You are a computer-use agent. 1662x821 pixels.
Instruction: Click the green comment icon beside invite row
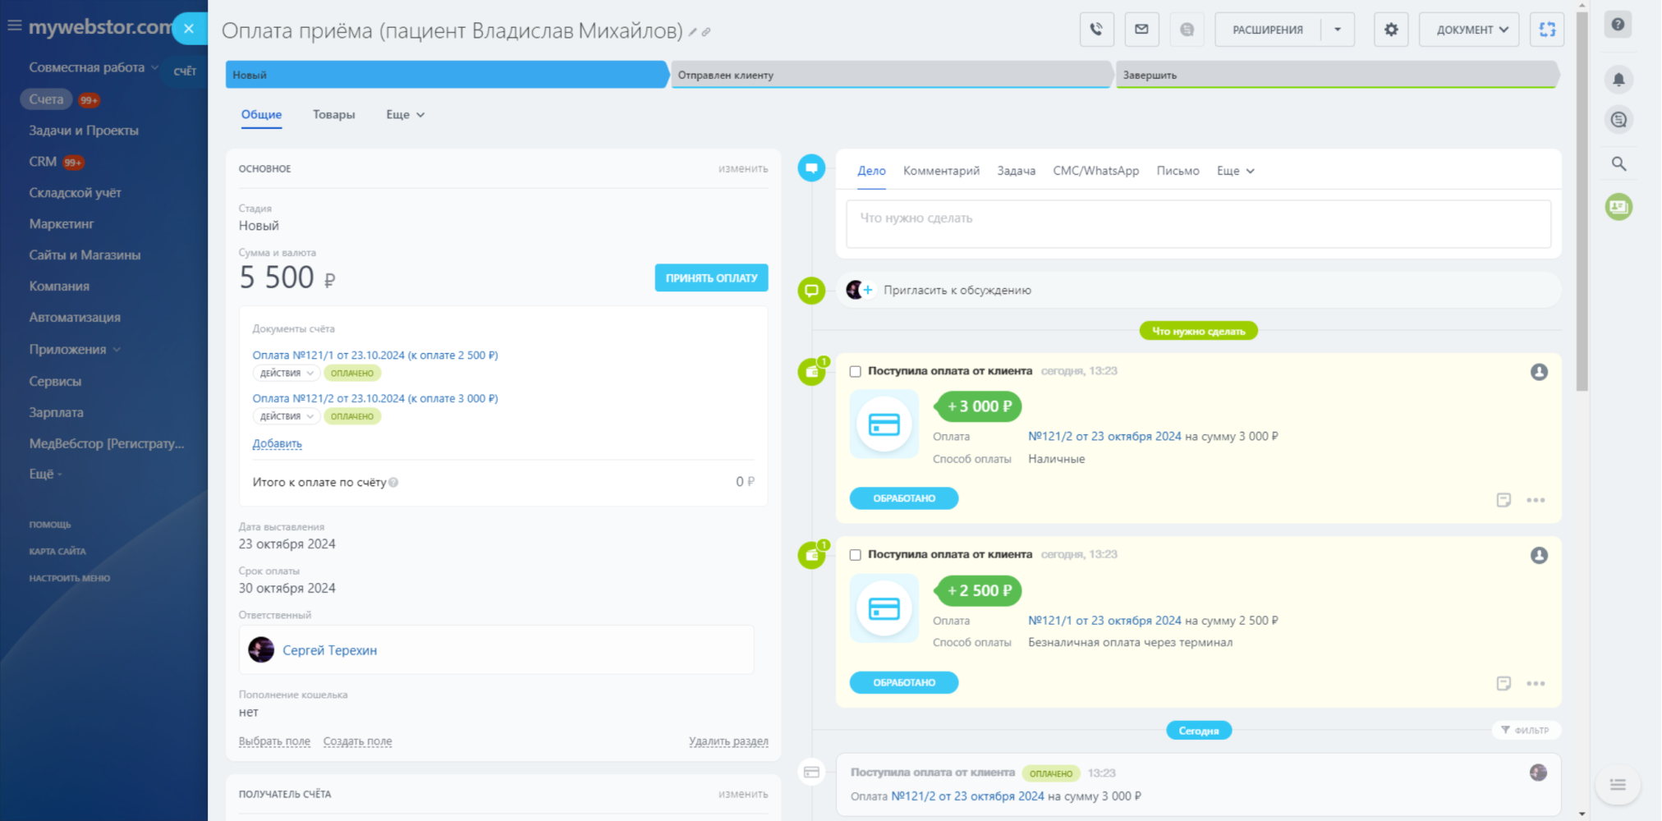click(x=811, y=290)
